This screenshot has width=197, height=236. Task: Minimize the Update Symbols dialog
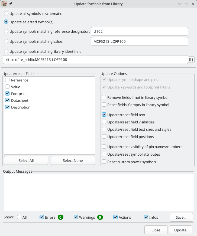pos(180,4)
